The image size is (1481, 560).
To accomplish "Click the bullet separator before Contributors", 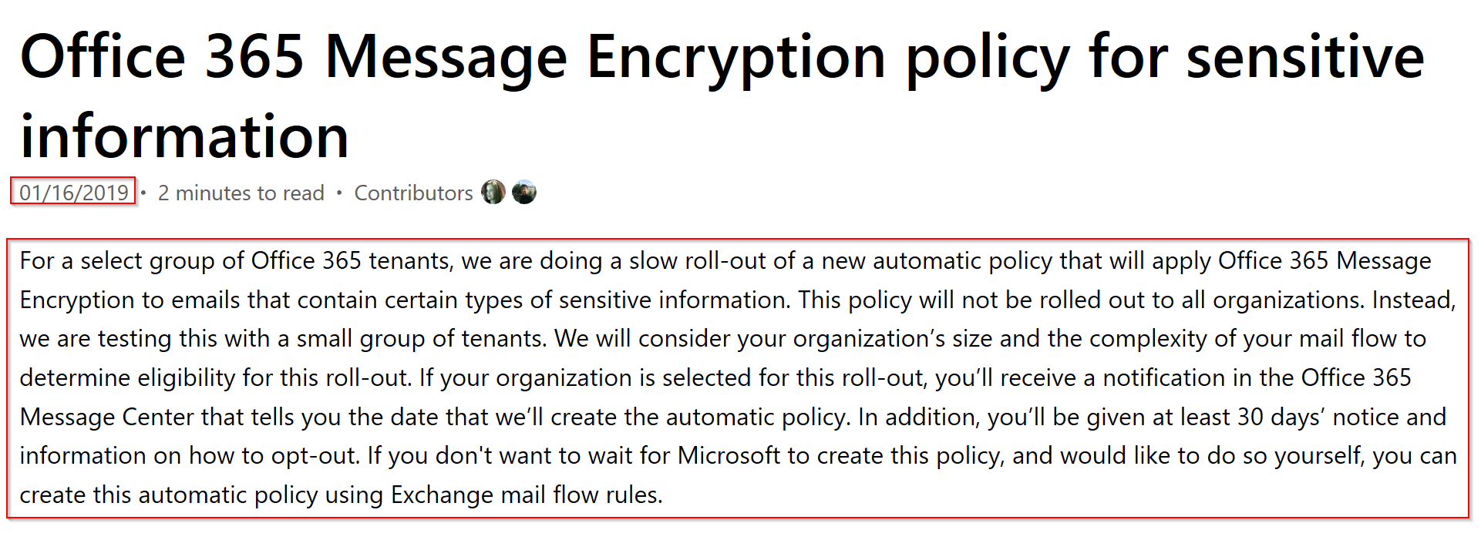I will [x=339, y=193].
